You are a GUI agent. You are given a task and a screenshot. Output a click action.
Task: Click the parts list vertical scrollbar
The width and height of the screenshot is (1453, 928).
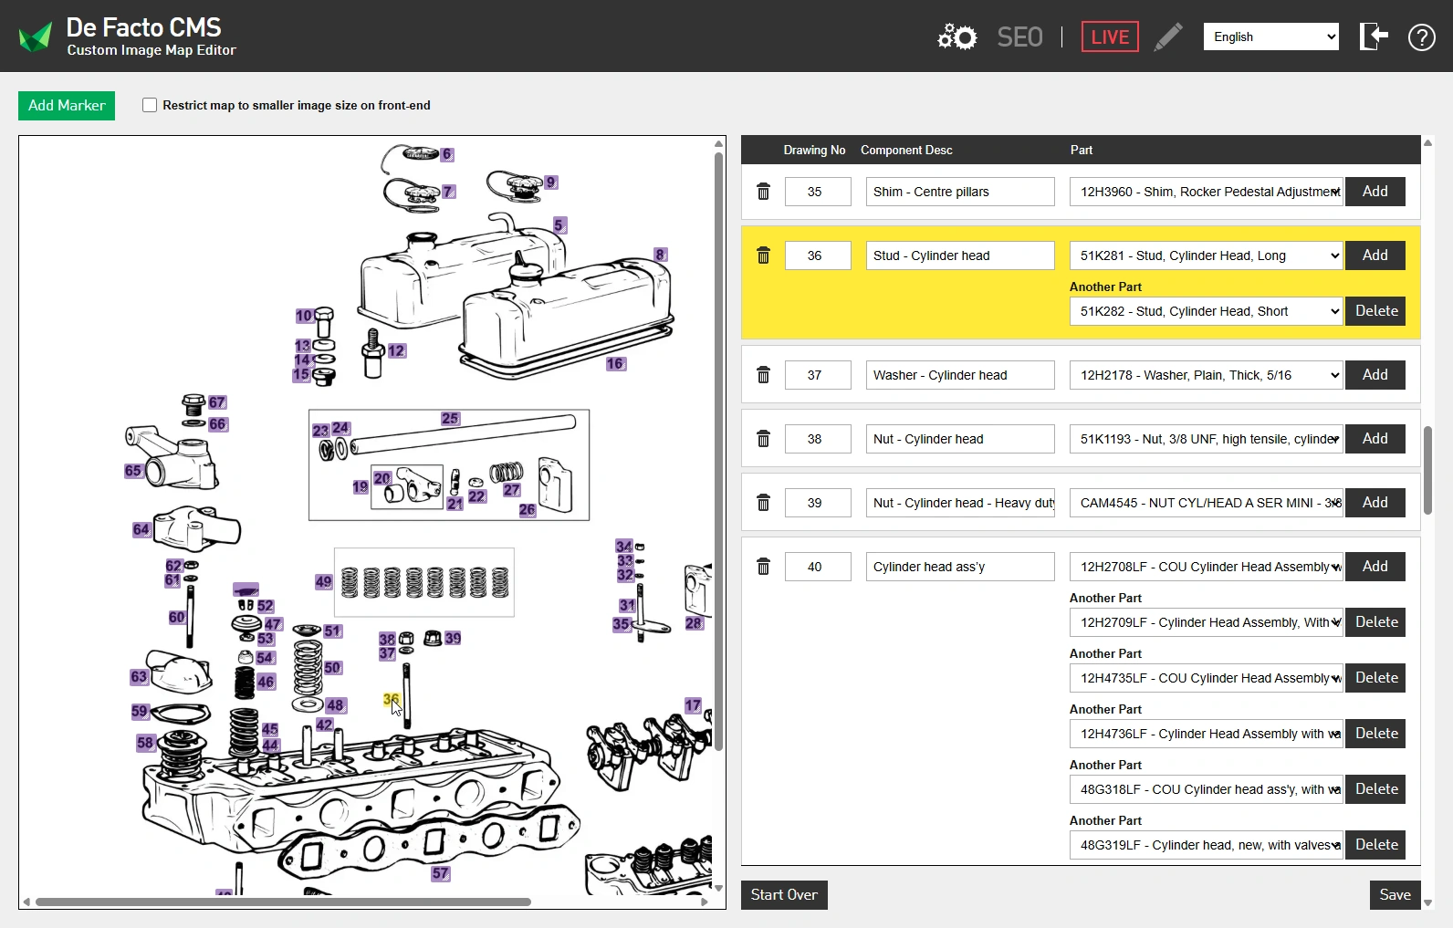(x=1427, y=470)
